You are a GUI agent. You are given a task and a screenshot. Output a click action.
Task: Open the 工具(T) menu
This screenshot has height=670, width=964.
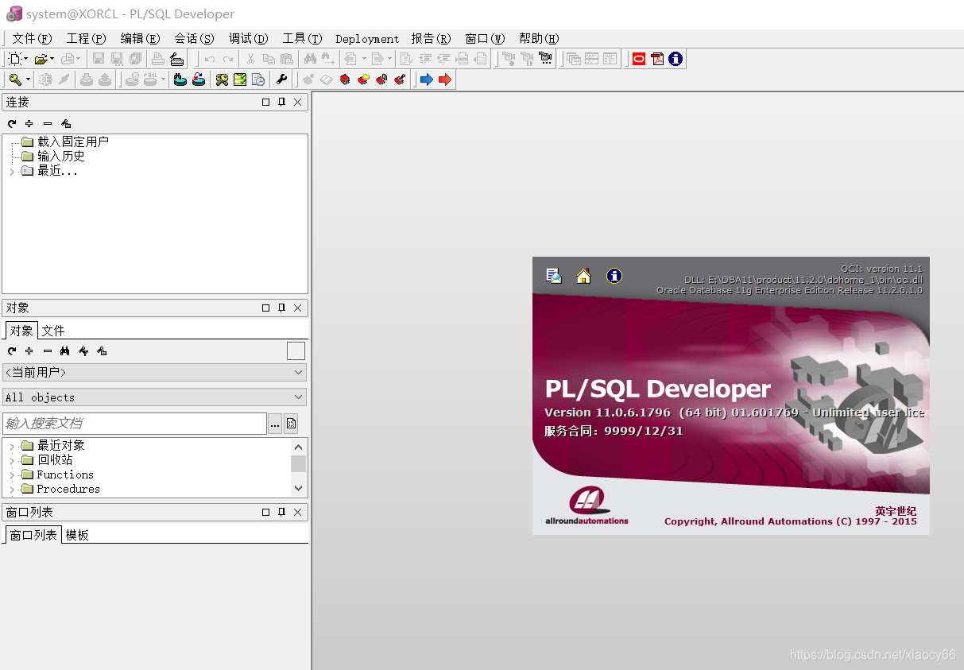(x=302, y=38)
